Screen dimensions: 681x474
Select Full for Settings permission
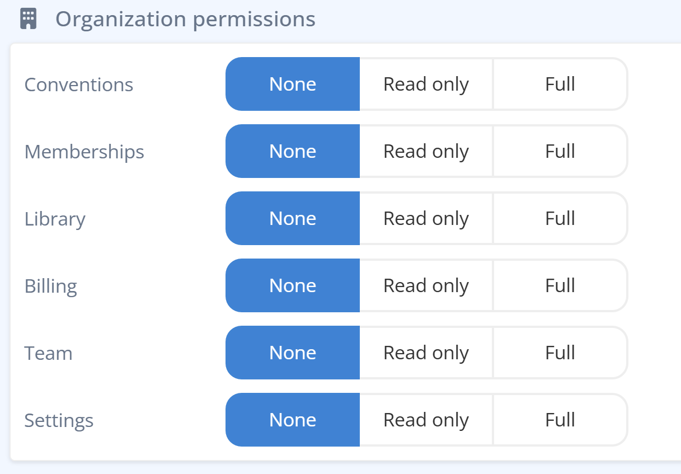pyautogui.click(x=560, y=420)
